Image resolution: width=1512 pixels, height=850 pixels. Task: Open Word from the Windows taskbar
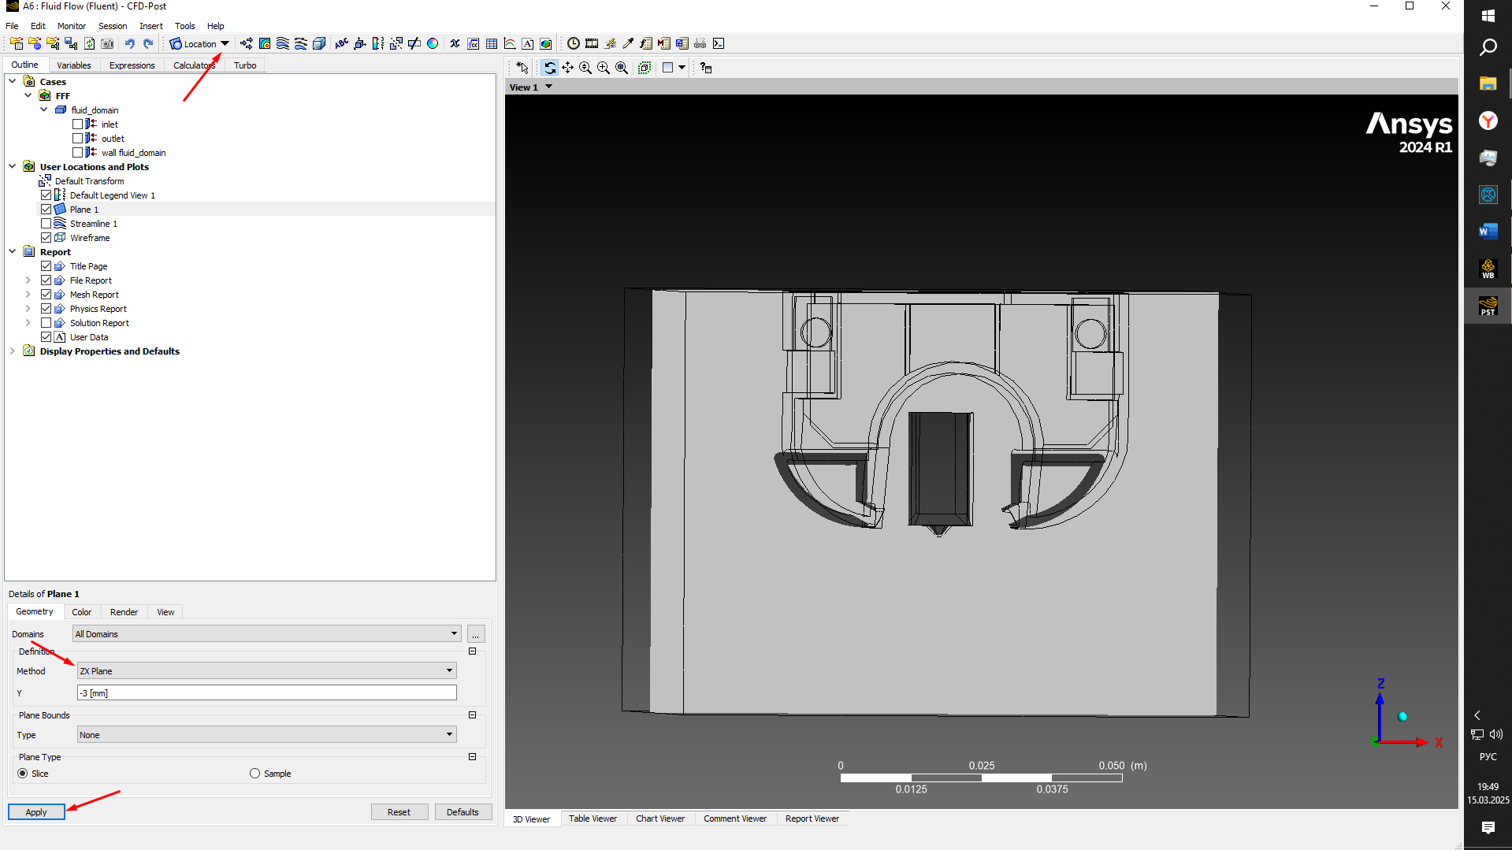[1488, 231]
